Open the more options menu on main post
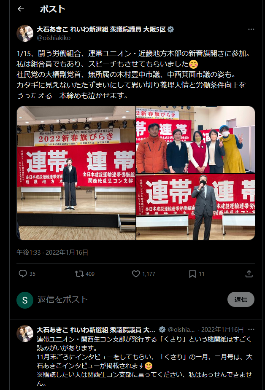This screenshot has width=265, height=390. coord(251,30)
